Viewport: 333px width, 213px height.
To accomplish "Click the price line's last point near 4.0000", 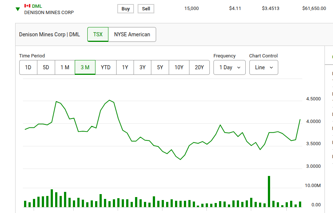I will coord(300,120).
